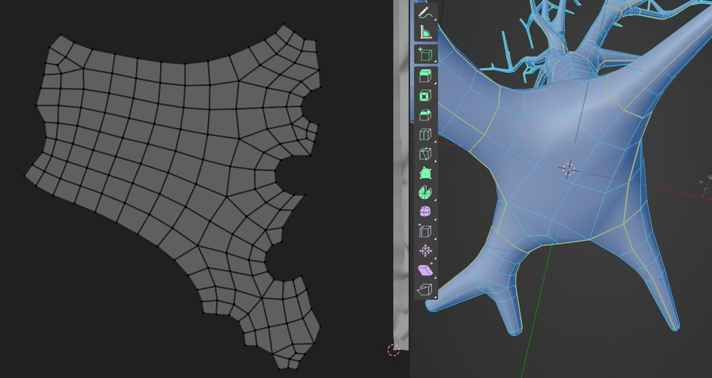Activate the Shrink/Fatten tool
The height and width of the screenshot is (378, 712).
coord(425,250)
